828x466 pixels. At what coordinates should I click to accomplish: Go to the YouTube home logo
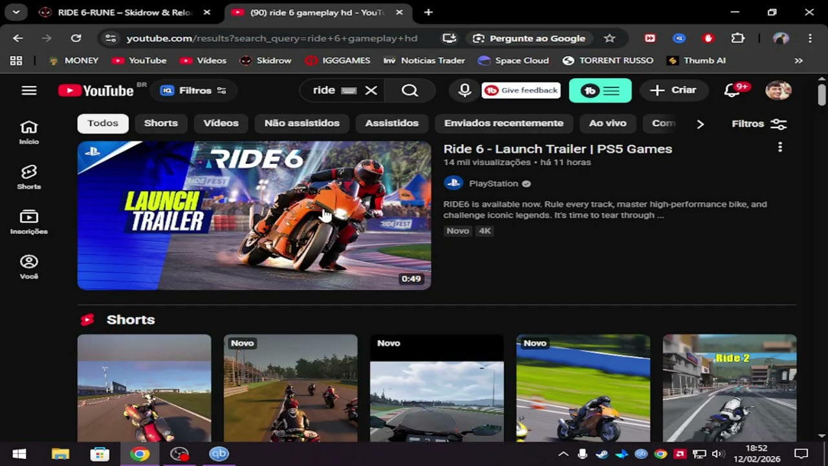(x=96, y=91)
